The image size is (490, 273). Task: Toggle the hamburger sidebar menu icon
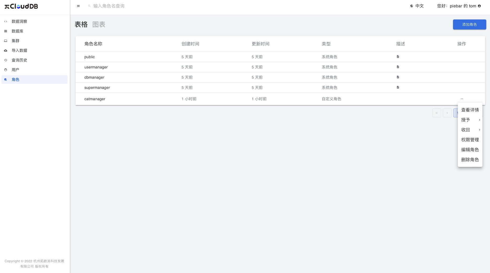tap(78, 6)
